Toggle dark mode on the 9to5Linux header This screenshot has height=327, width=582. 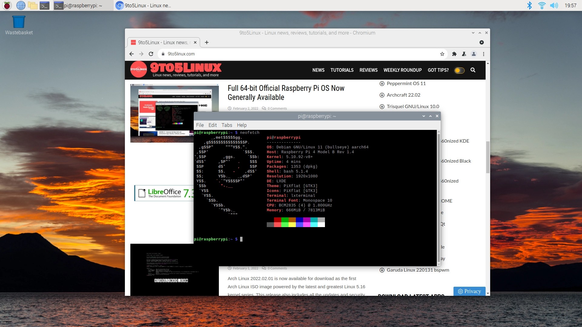point(459,70)
